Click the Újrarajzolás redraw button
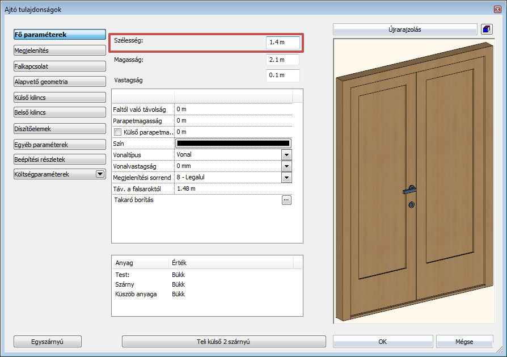507x357 pixels. tap(405, 30)
